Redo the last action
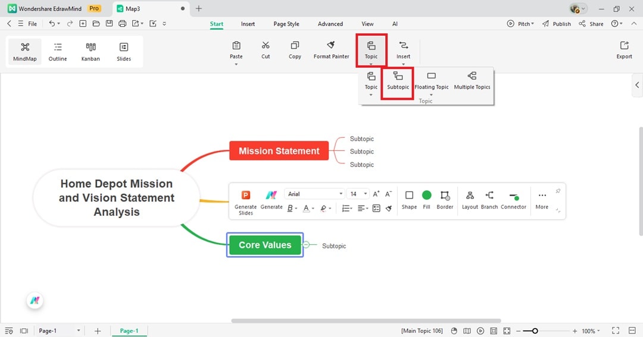643x337 pixels. pyautogui.click(x=70, y=24)
